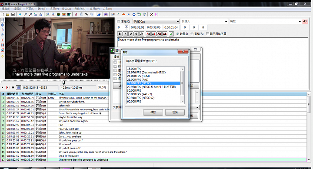Select the Time (T) radio button
Viewport: 313px width, 169px height.
coord(178,34)
